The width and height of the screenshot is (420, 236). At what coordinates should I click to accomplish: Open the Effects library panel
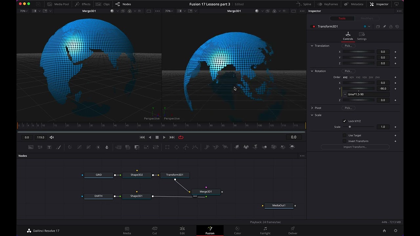click(83, 4)
